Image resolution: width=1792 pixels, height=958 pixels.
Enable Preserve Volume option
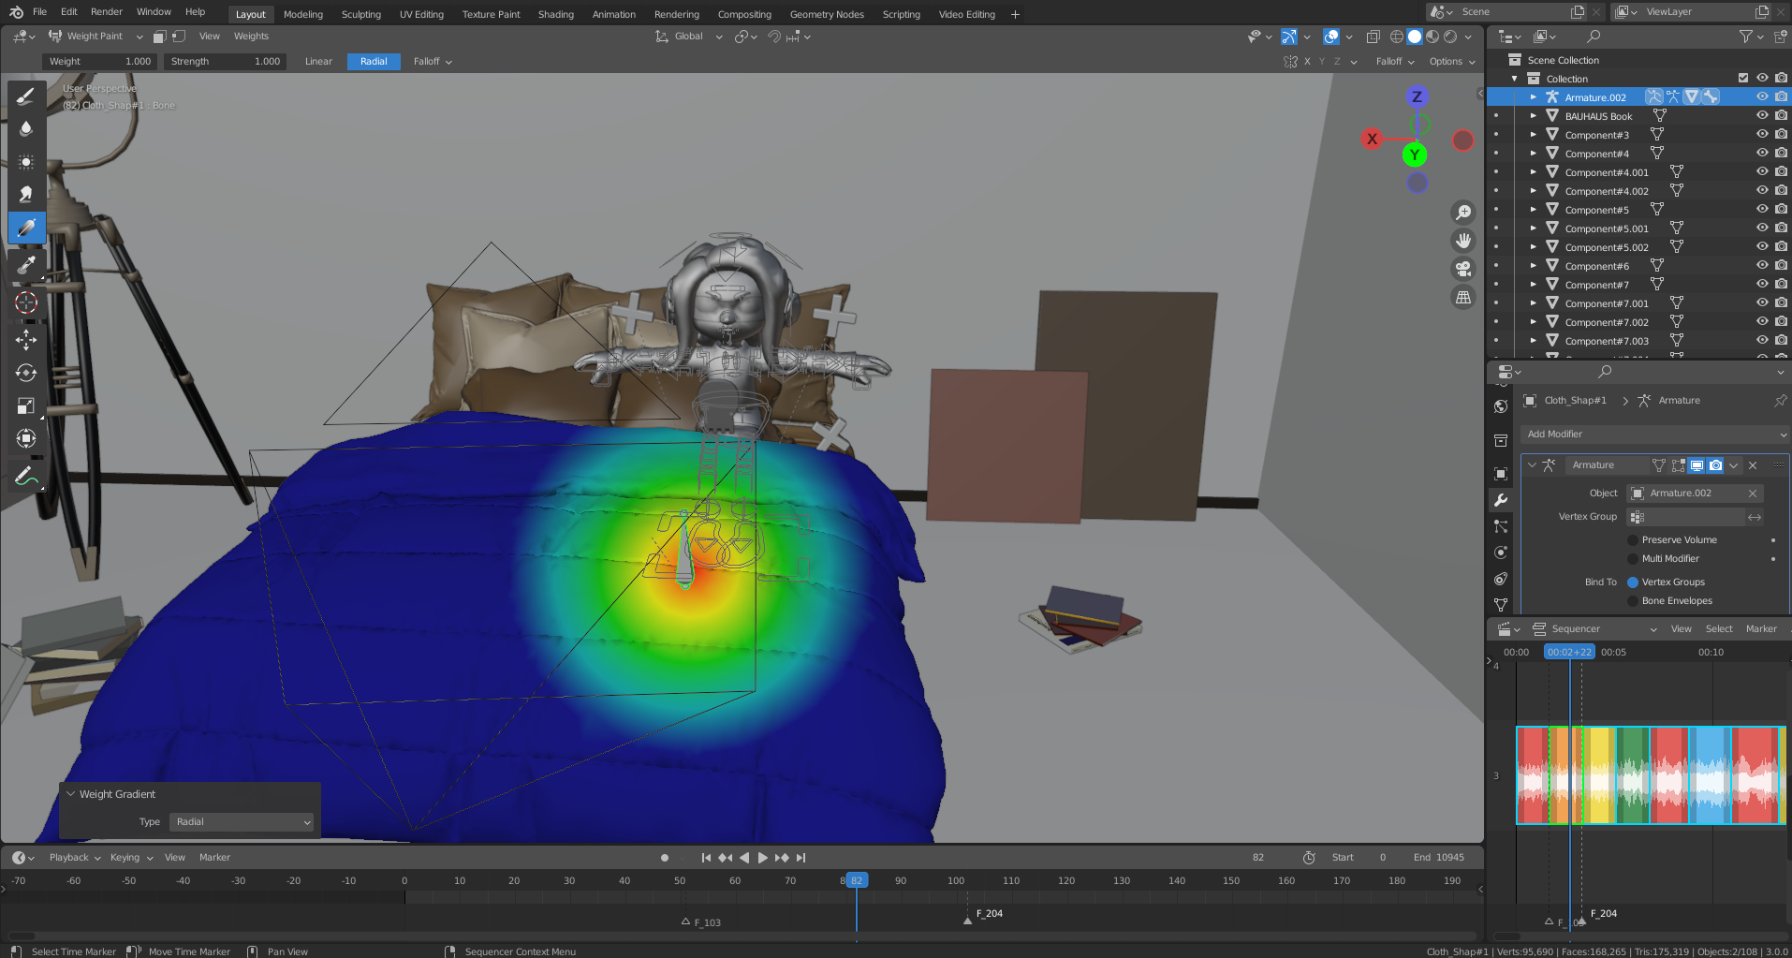coord(1633,540)
